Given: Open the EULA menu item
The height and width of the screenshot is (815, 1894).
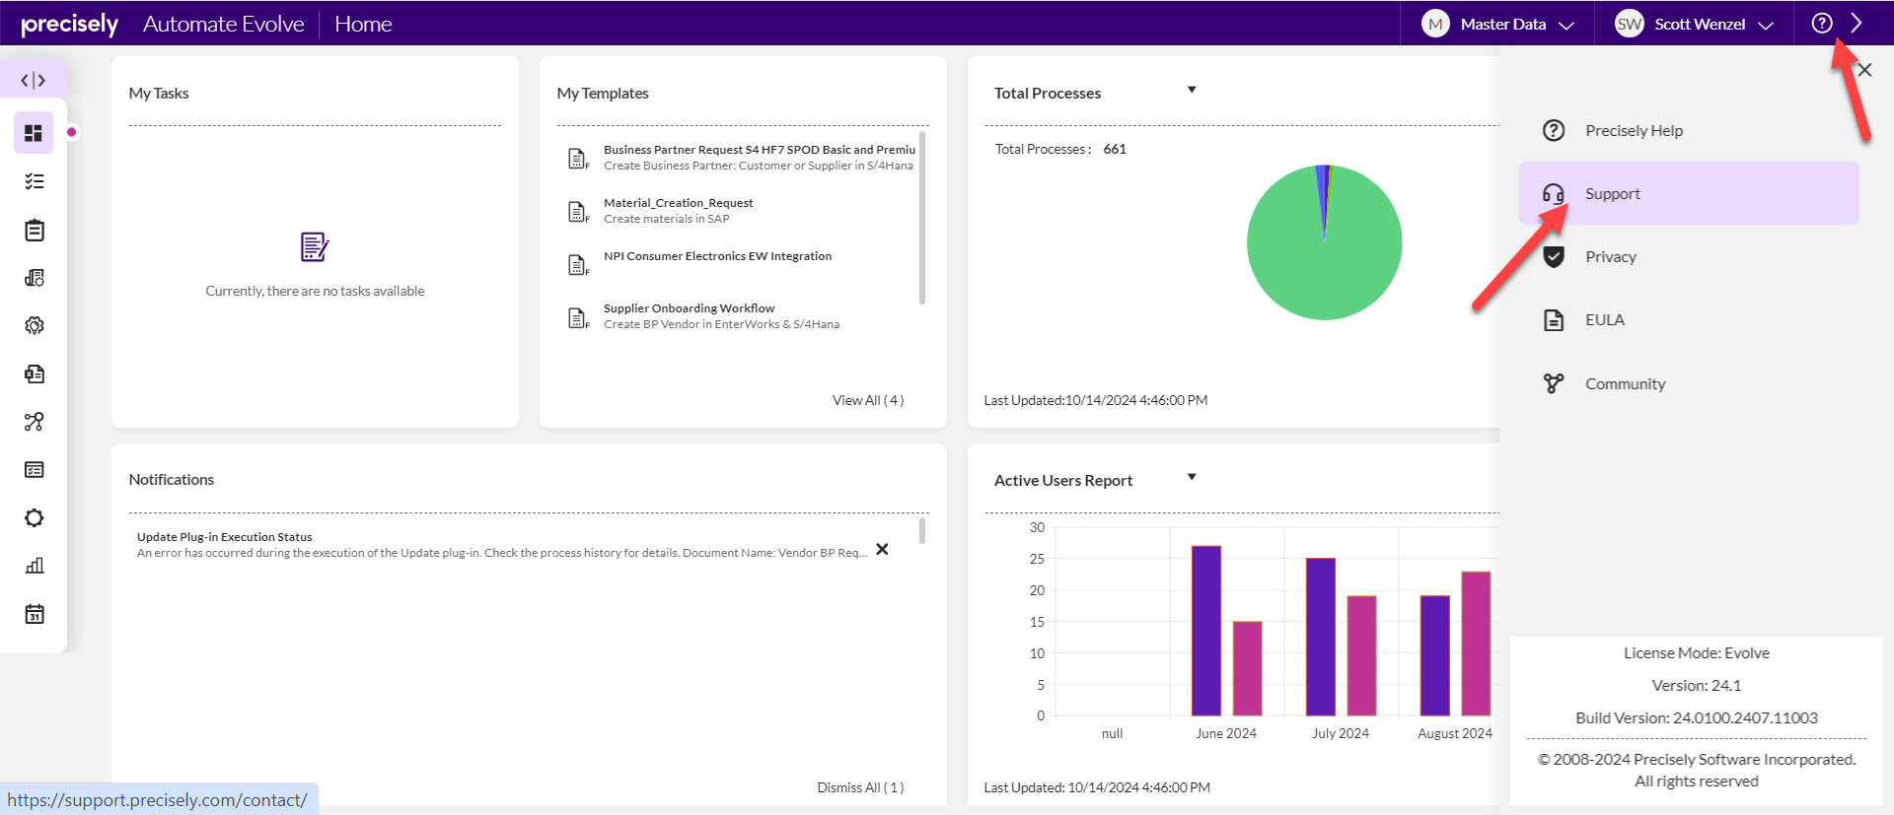Looking at the screenshot, I should tap(1689, 319).
